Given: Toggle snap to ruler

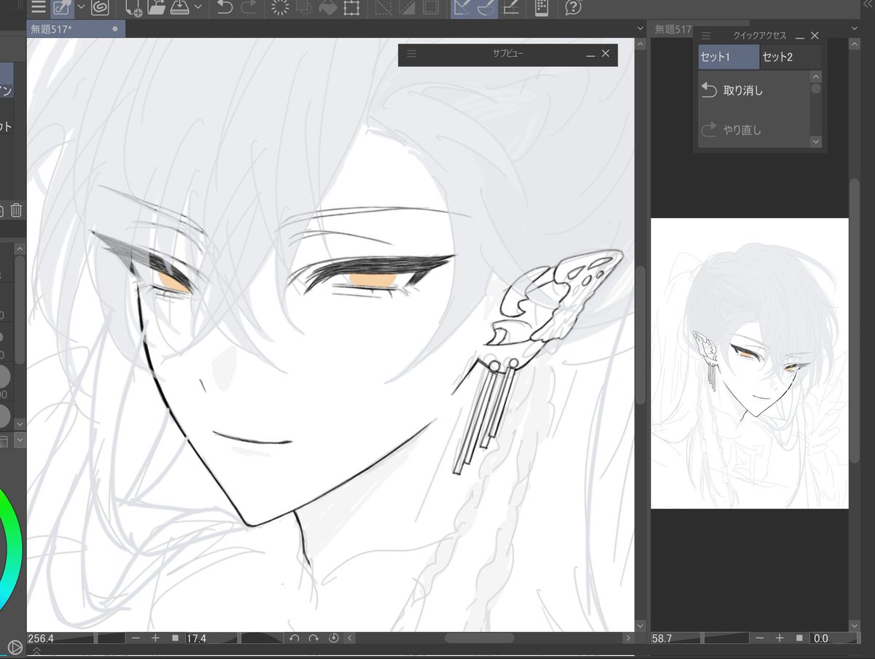Looking at the screenshot, I should [x=462, y=8].
